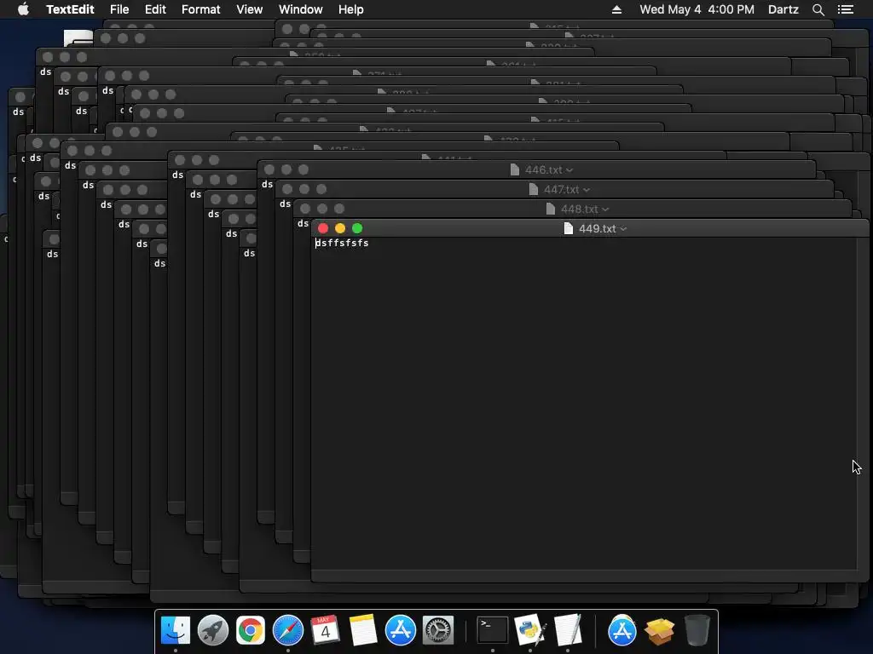Click the 448.txt document icon
873x654 pixels.
pos(551,209)
